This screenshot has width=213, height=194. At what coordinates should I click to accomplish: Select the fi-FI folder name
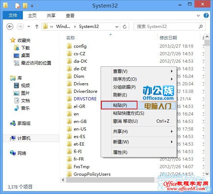pos(78,152)
